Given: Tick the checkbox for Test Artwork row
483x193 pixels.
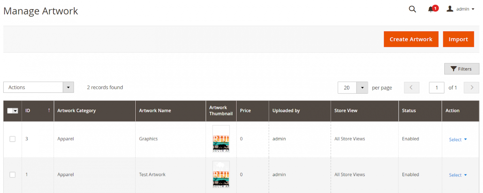Looking at the screenshot, I should click(13, 174).
